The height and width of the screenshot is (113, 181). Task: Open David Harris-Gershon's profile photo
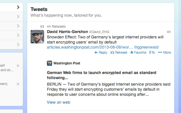37,37
